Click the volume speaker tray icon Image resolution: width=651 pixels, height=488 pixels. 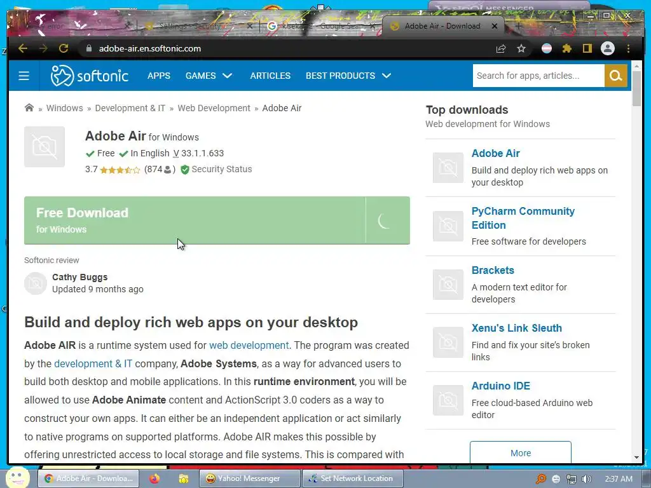click(586, 479)
